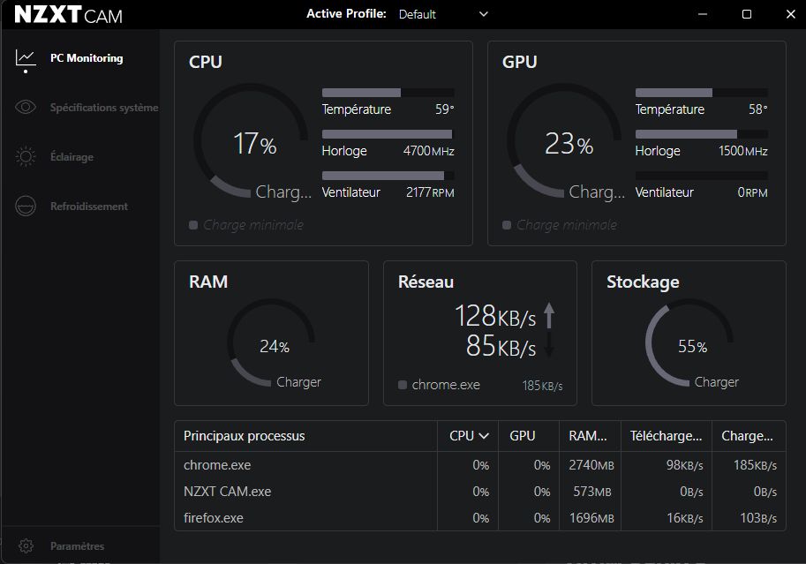Select the Éclairage menu item
The height and width of the screenshot is (564, 806).
(72, 157)
